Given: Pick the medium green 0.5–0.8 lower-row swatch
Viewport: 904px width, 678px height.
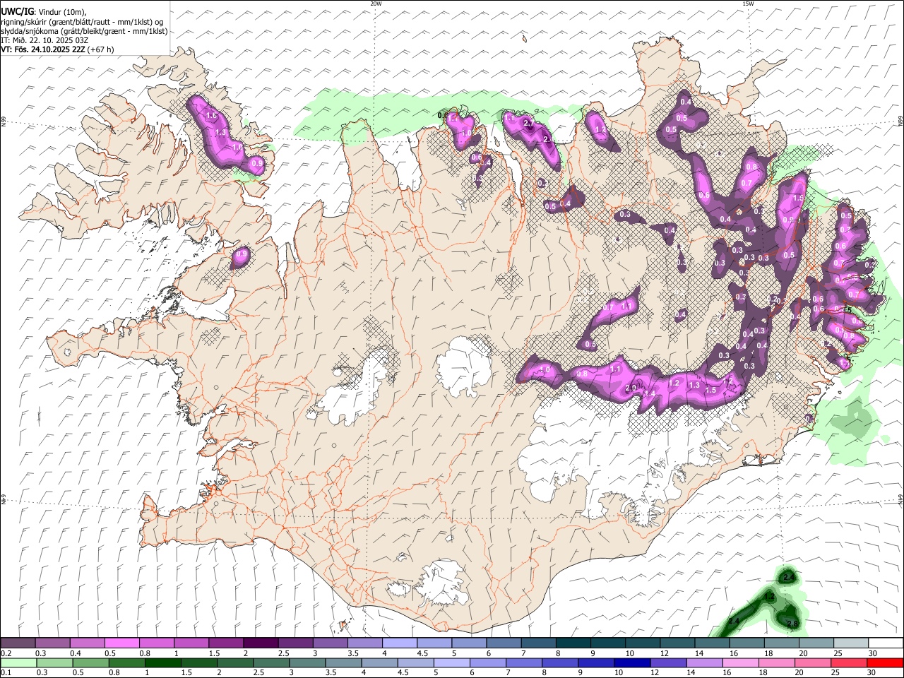Looking at the screenshot, I should point(90,663).
